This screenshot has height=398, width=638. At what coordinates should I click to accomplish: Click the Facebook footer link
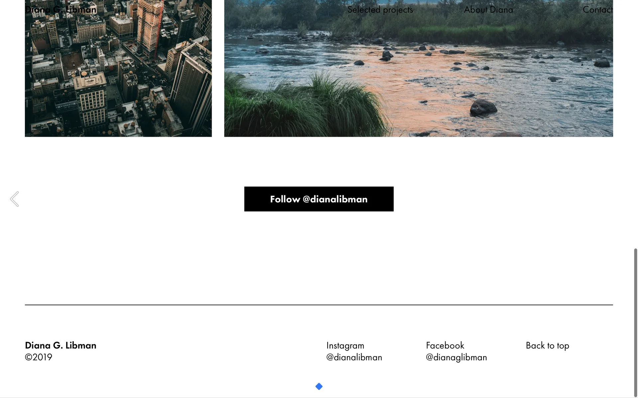tap(445, 345)
